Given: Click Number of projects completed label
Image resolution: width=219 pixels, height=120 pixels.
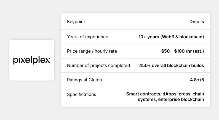Looking at the screenshot, I should tap(98, 65).
